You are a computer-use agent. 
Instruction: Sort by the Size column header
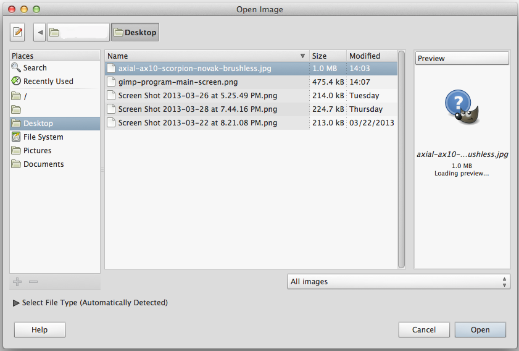[x=327, y=56]
